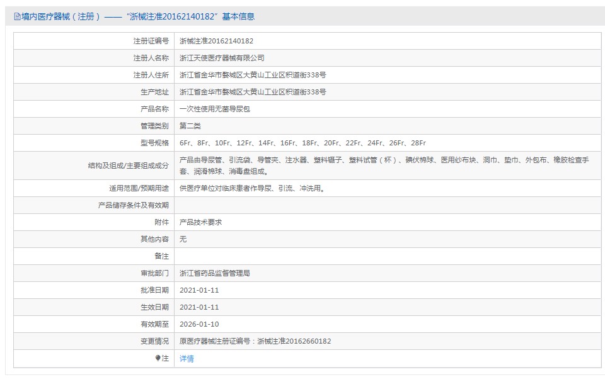Screen dimensions: 605x382
Task: Click product name 一次性使用无菌导尿包
Action: [x=215, y=109]
